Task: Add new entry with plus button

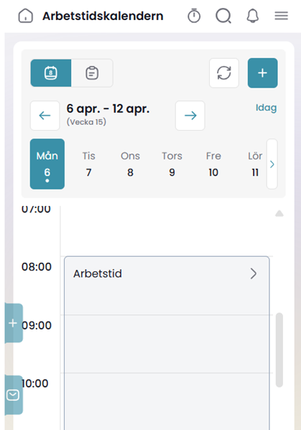Action: pos(263,73)
